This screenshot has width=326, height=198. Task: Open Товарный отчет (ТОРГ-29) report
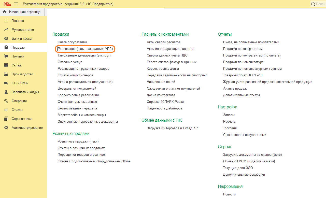[243, 75]
